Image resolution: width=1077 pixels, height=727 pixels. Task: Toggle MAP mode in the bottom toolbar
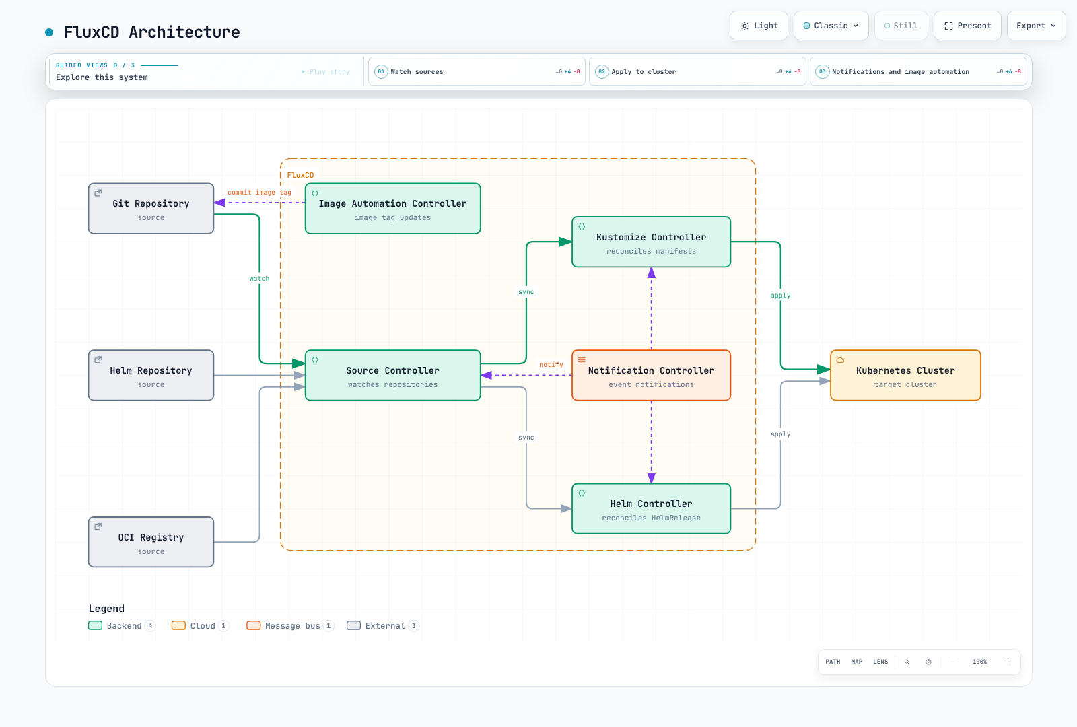point(857,662)
